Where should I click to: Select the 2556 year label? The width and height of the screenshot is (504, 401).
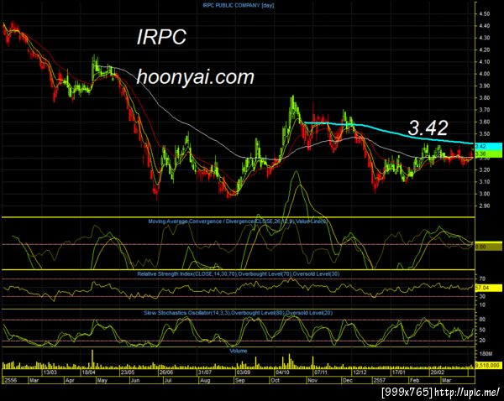tap(11, 381)
